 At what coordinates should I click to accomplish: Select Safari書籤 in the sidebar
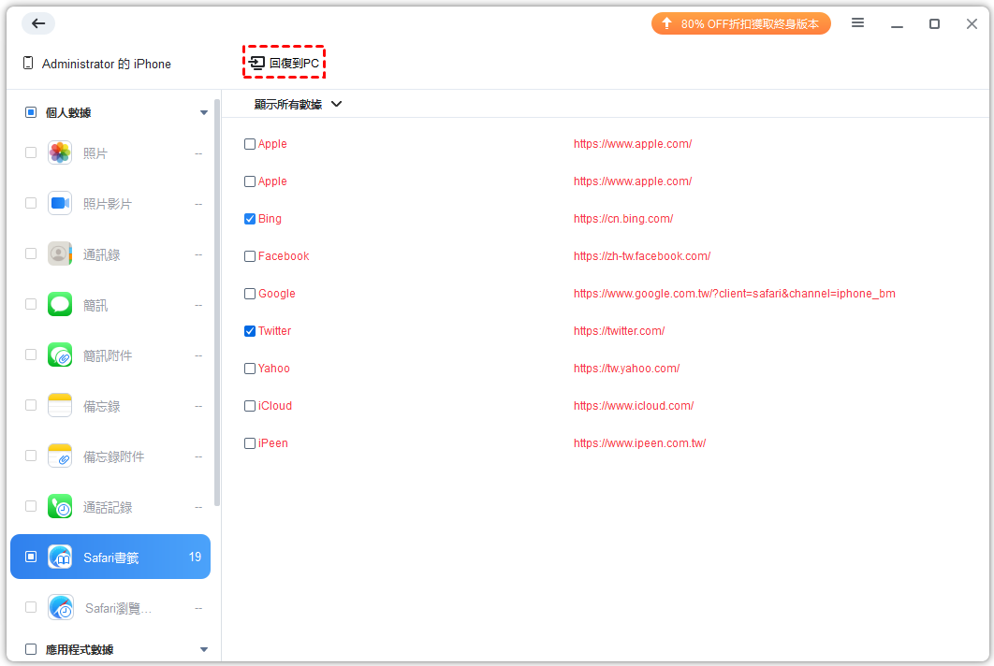[110, 557]
